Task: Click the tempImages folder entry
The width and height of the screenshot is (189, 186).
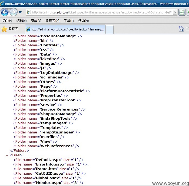Action: coord(43,123)
